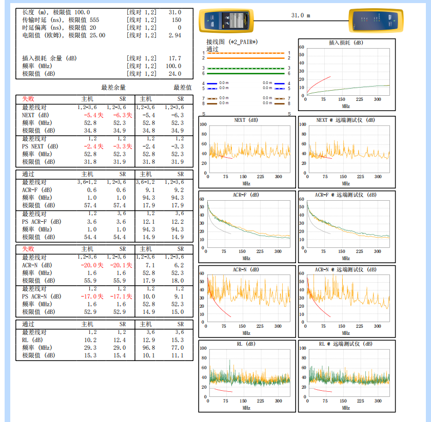Open the NEXT (dB) main graph

point(247,151)
